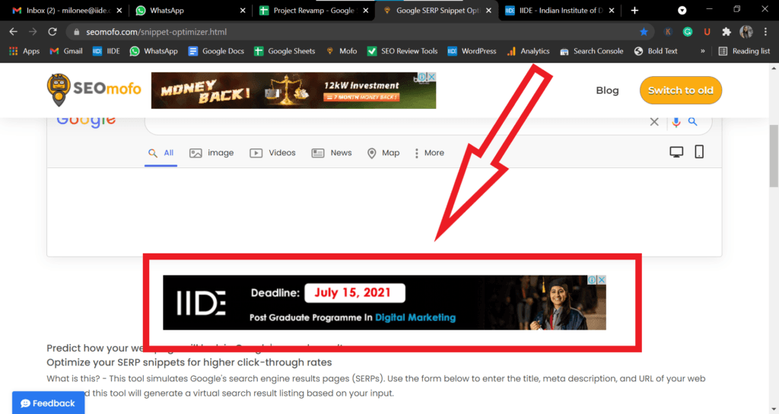The height and width of the screenshot is (414, 779).
Task: Clear search box with X icon
Action: point(654,122)
